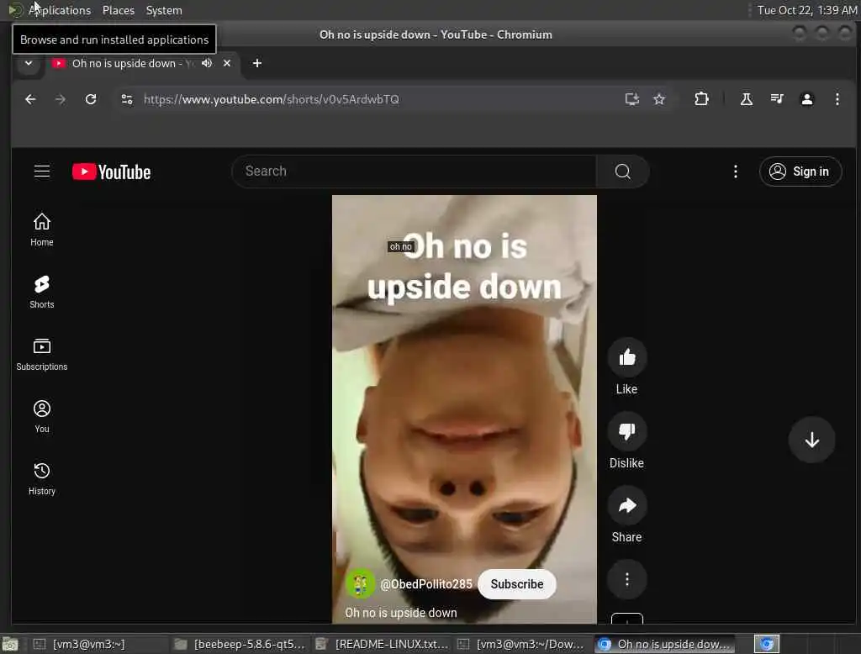Open more actions menu below Share

tap(626, 579)
